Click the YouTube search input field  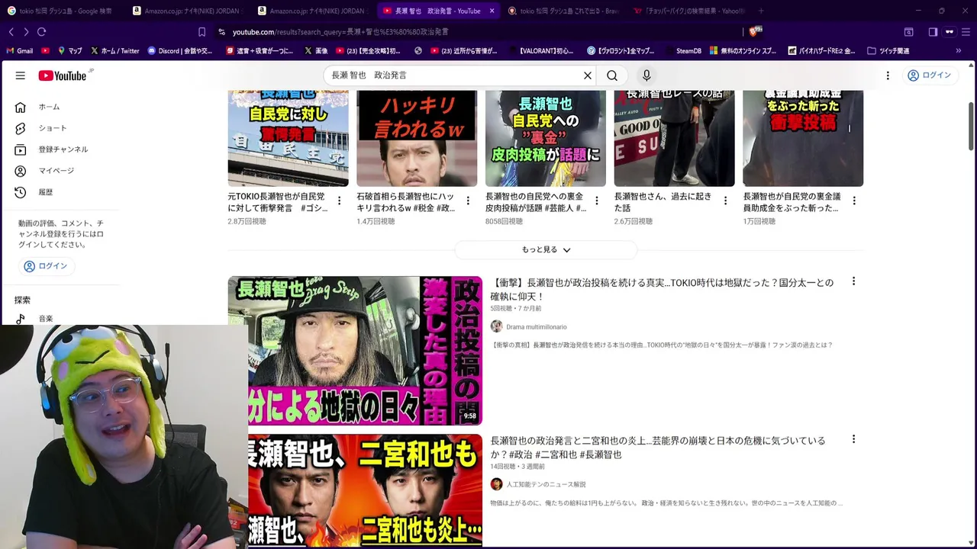coord(454,75)
